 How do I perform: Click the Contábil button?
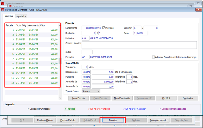(166, 98)
